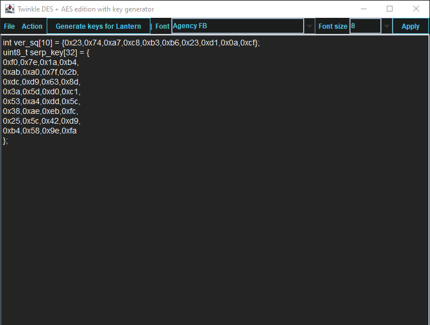Viewport: 430px width, 325px height.
Task: Focus the Agency FB font field
Action: coord(237,26)
